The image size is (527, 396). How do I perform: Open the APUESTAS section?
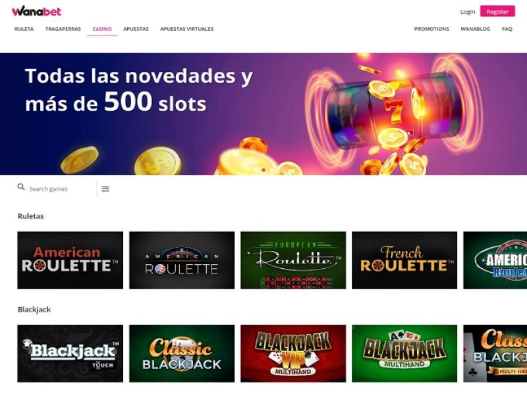136,29
